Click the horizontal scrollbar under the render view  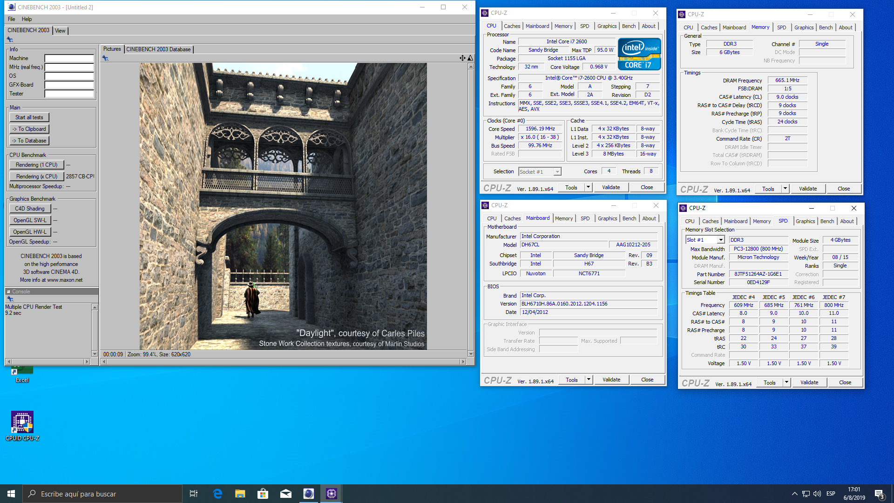click(284, 361)
